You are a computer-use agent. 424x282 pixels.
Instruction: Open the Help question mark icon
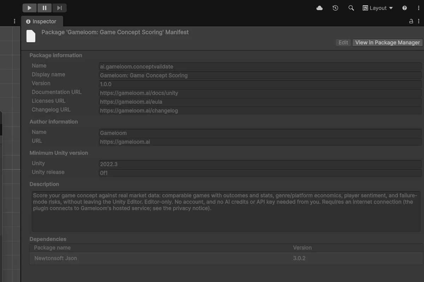coord(405,8)
